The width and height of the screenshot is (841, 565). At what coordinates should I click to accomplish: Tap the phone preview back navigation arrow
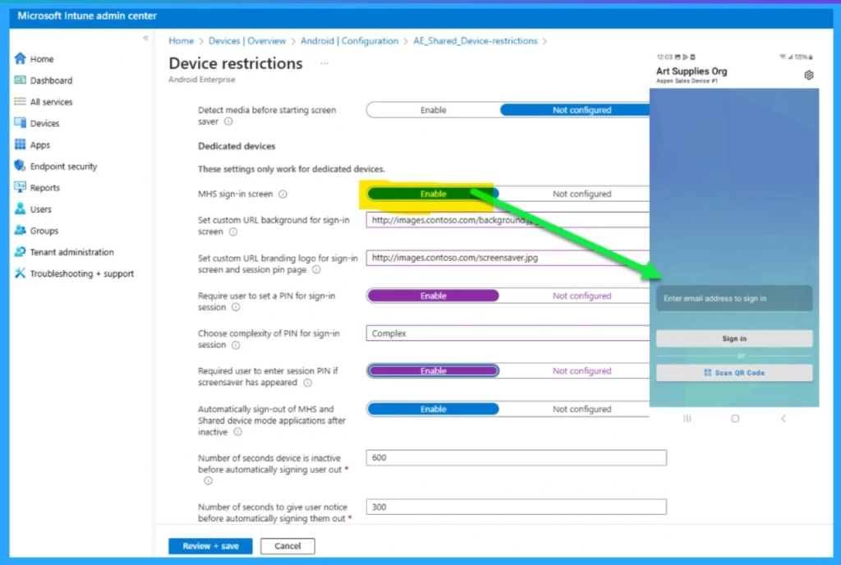coord(784,418)
